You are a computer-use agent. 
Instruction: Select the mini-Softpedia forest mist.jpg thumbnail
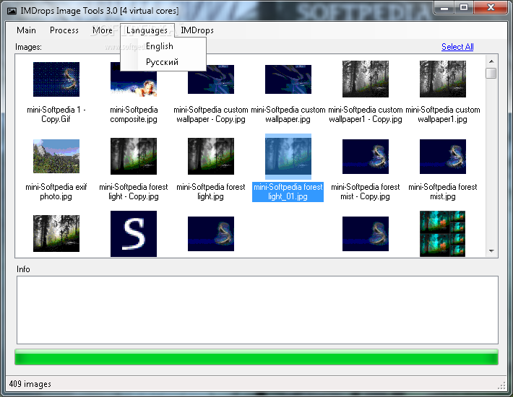point(443,157)
